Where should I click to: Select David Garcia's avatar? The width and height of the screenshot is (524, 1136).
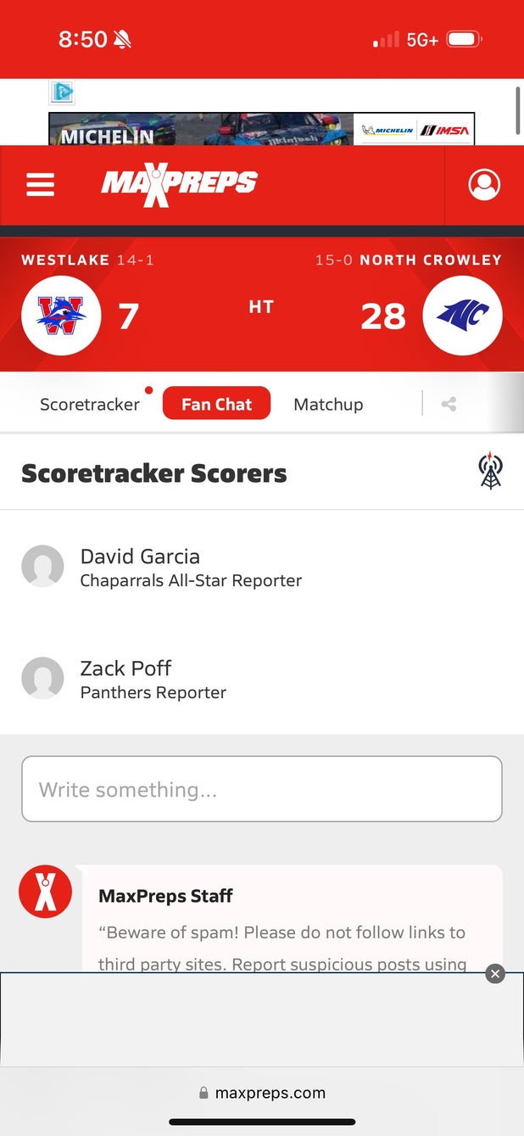(42, 566)
